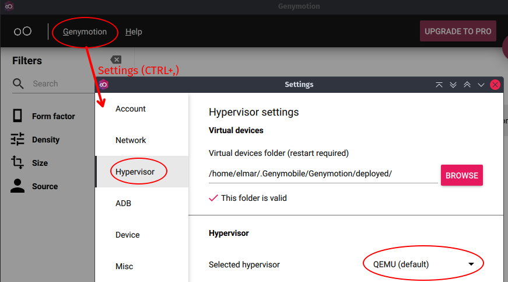Screen dimensions: 508x282
Task: Click the UPGRADE TO PRO button
Action: (x=458, y=31)
